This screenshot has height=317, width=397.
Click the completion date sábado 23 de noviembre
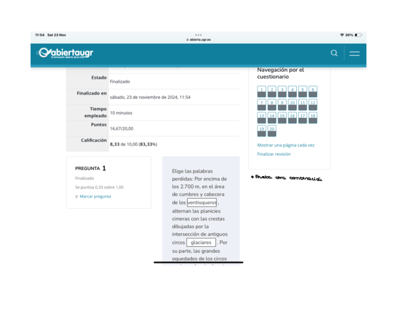click(x=150, y=97)
